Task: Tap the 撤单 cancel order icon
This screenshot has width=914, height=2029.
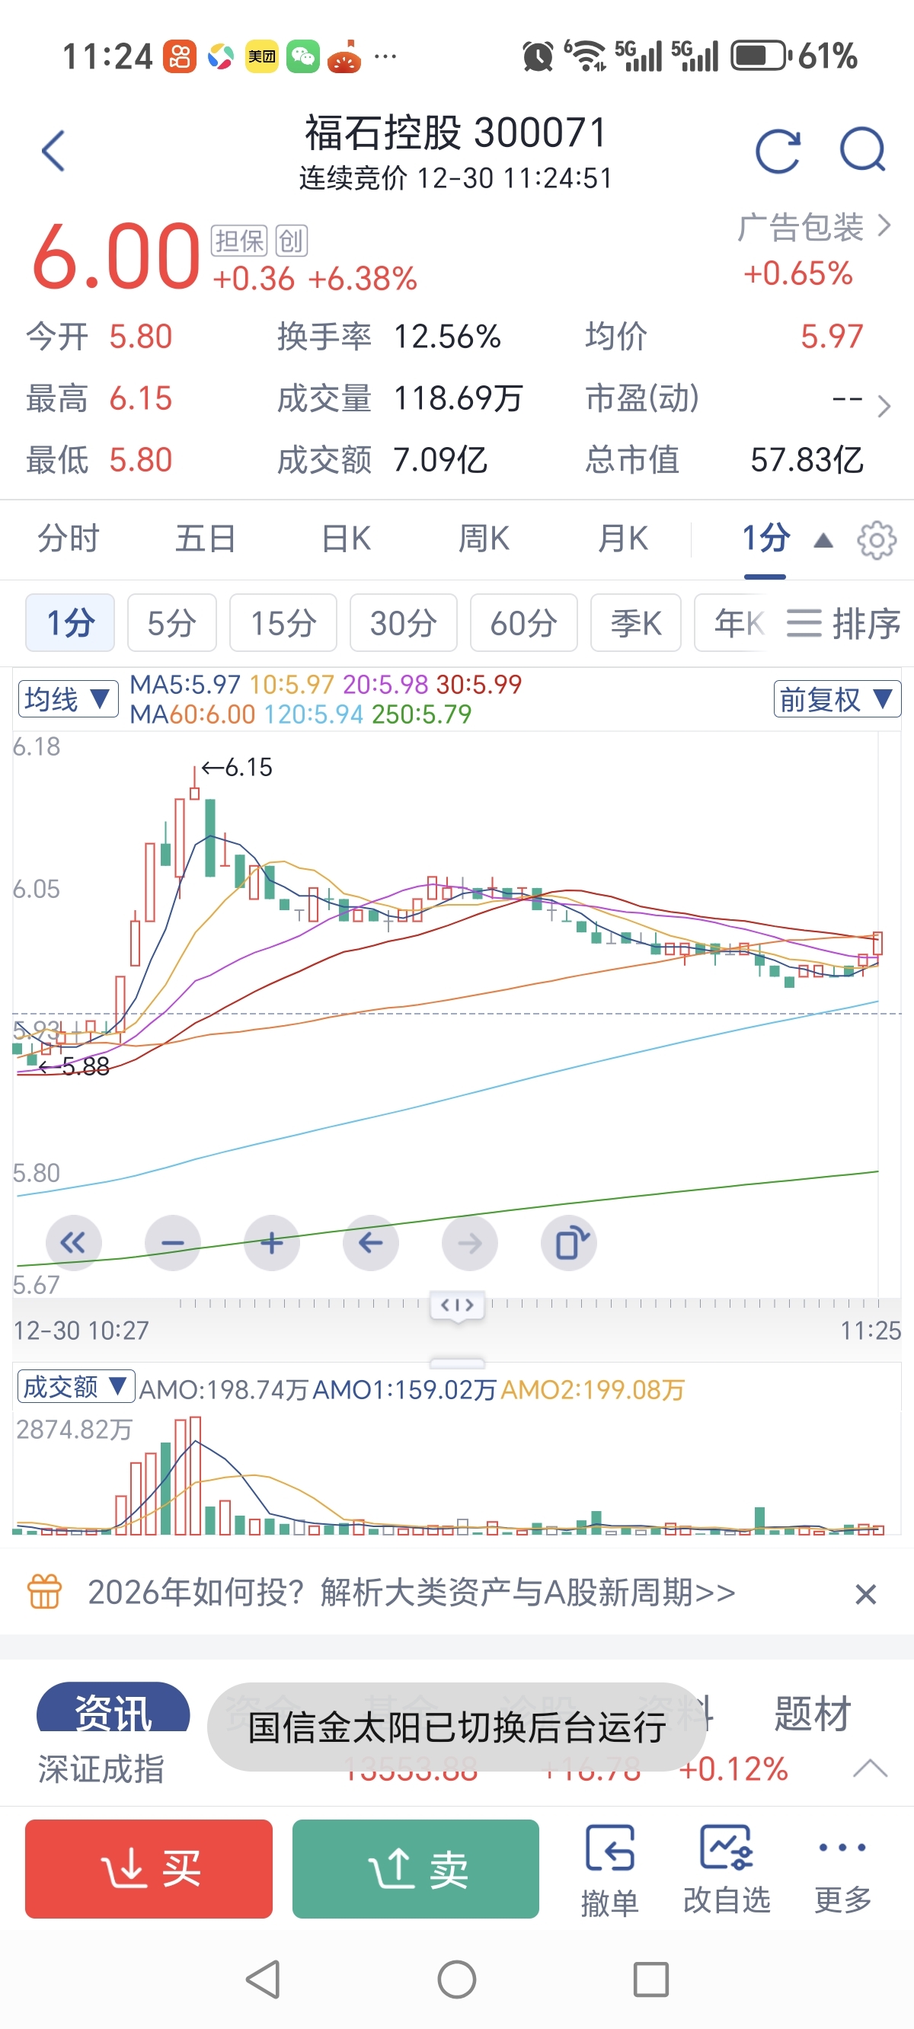Action: pyautogui.click(x=609, y=1868)
